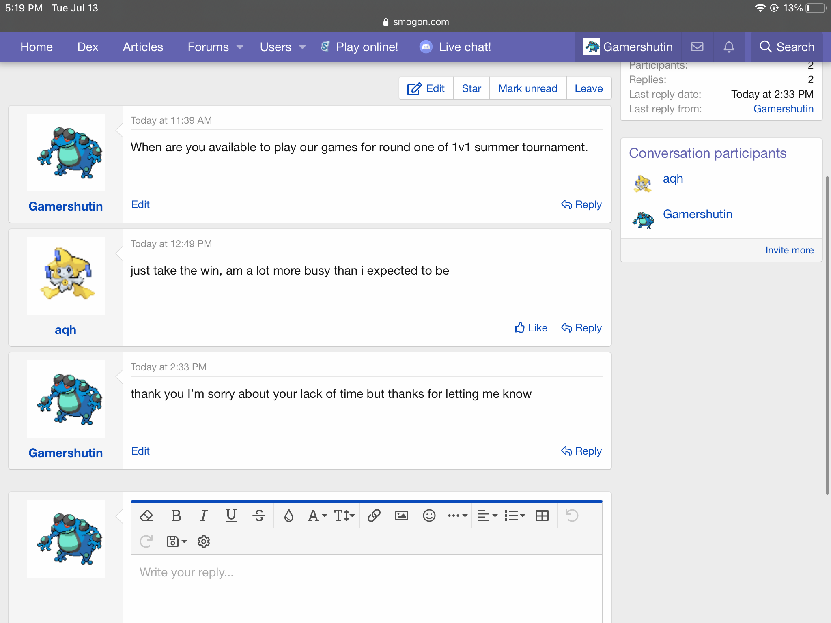The width and height of the screenshot is (831, 623).
Task: Open the text alignment dropdown
Action: (x=487, y=516)
